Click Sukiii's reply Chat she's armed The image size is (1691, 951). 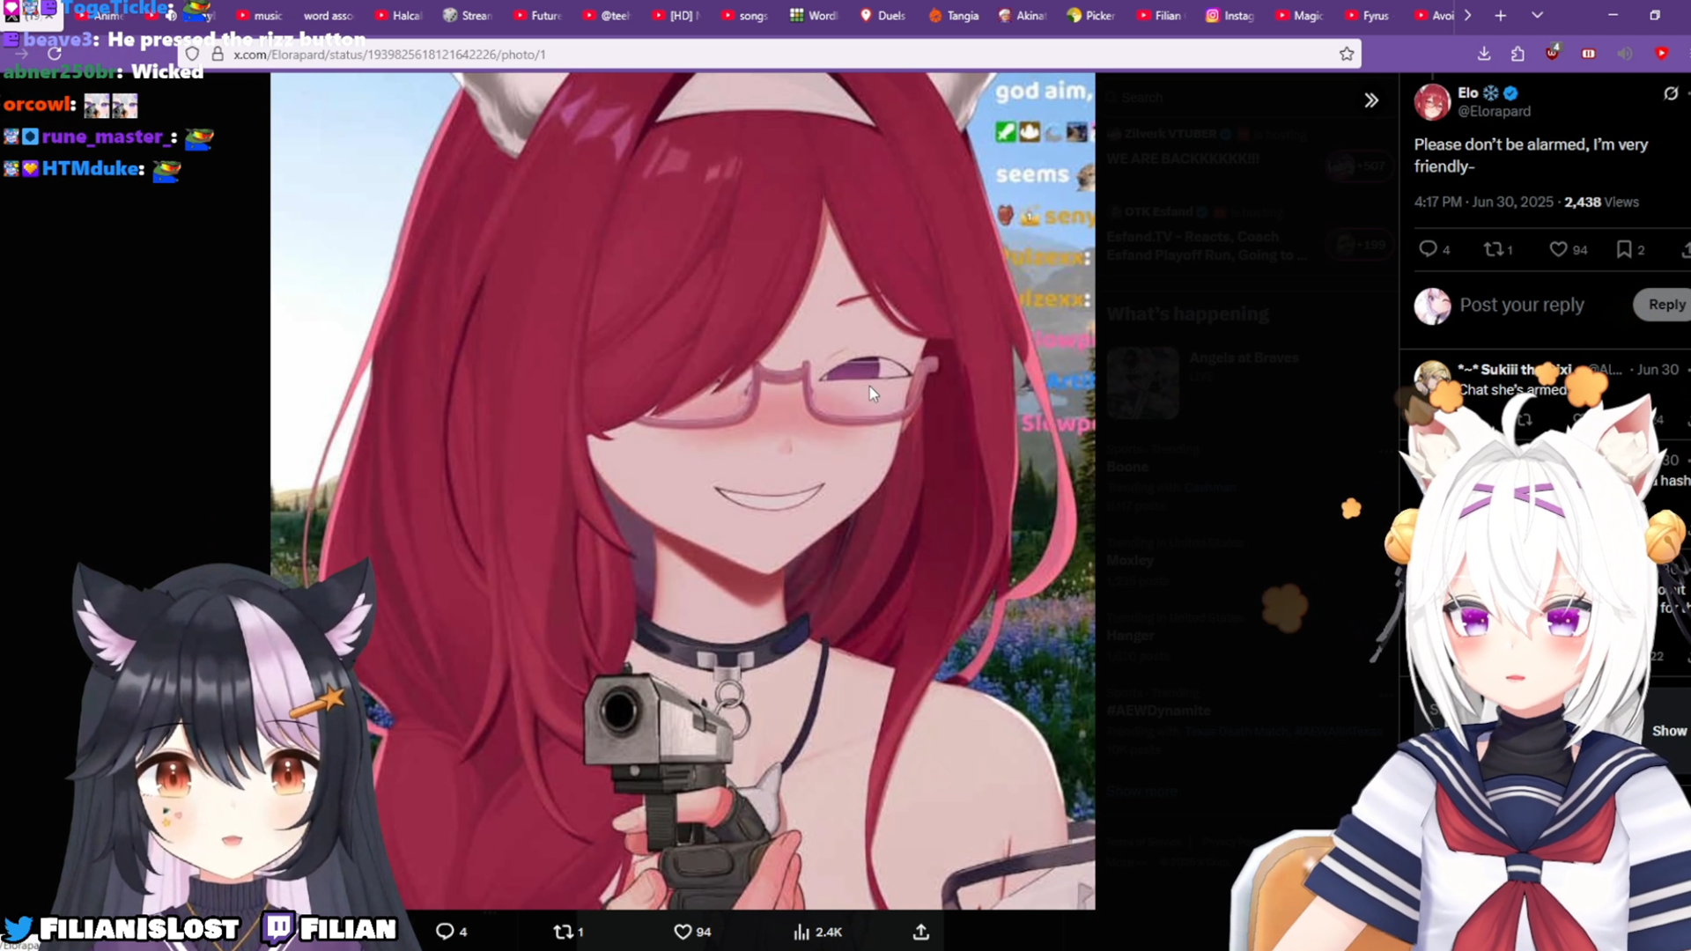1512,390
